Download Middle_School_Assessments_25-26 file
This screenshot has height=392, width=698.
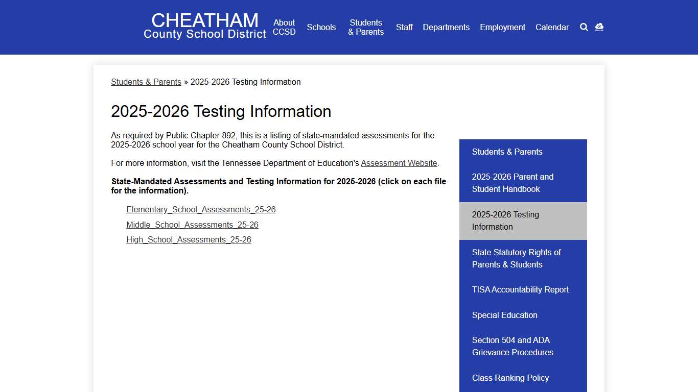point(192,225)
